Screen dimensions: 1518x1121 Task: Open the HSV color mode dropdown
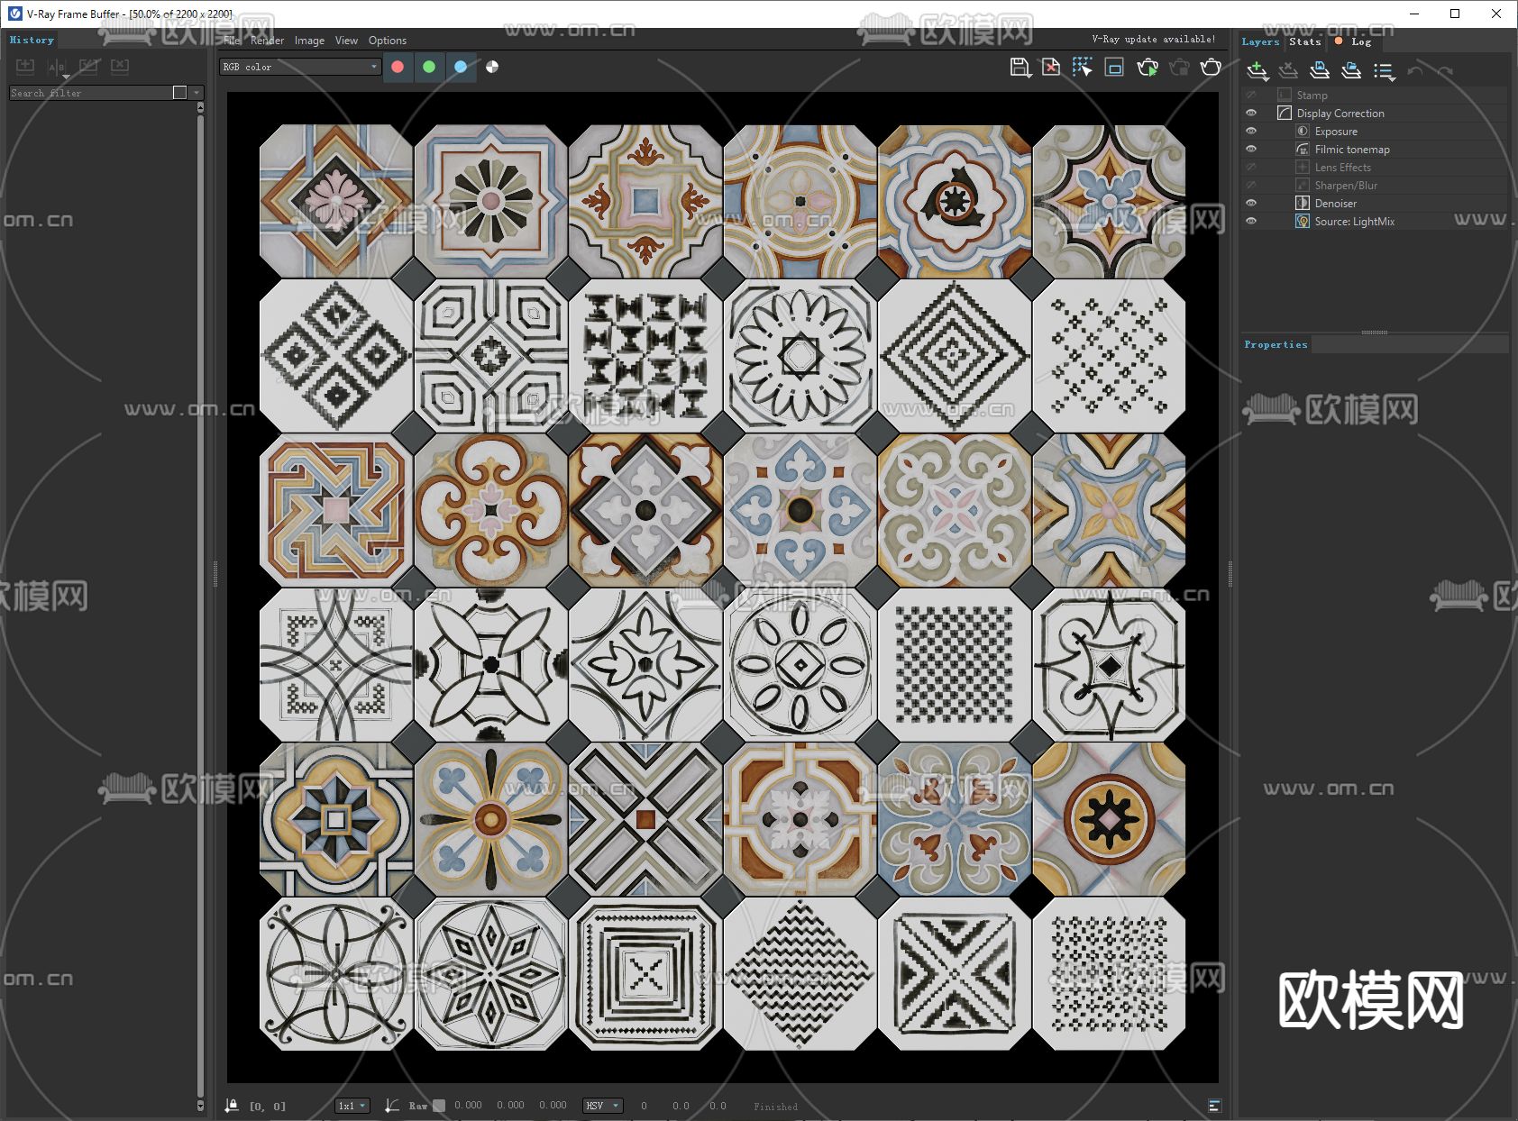603,1106
